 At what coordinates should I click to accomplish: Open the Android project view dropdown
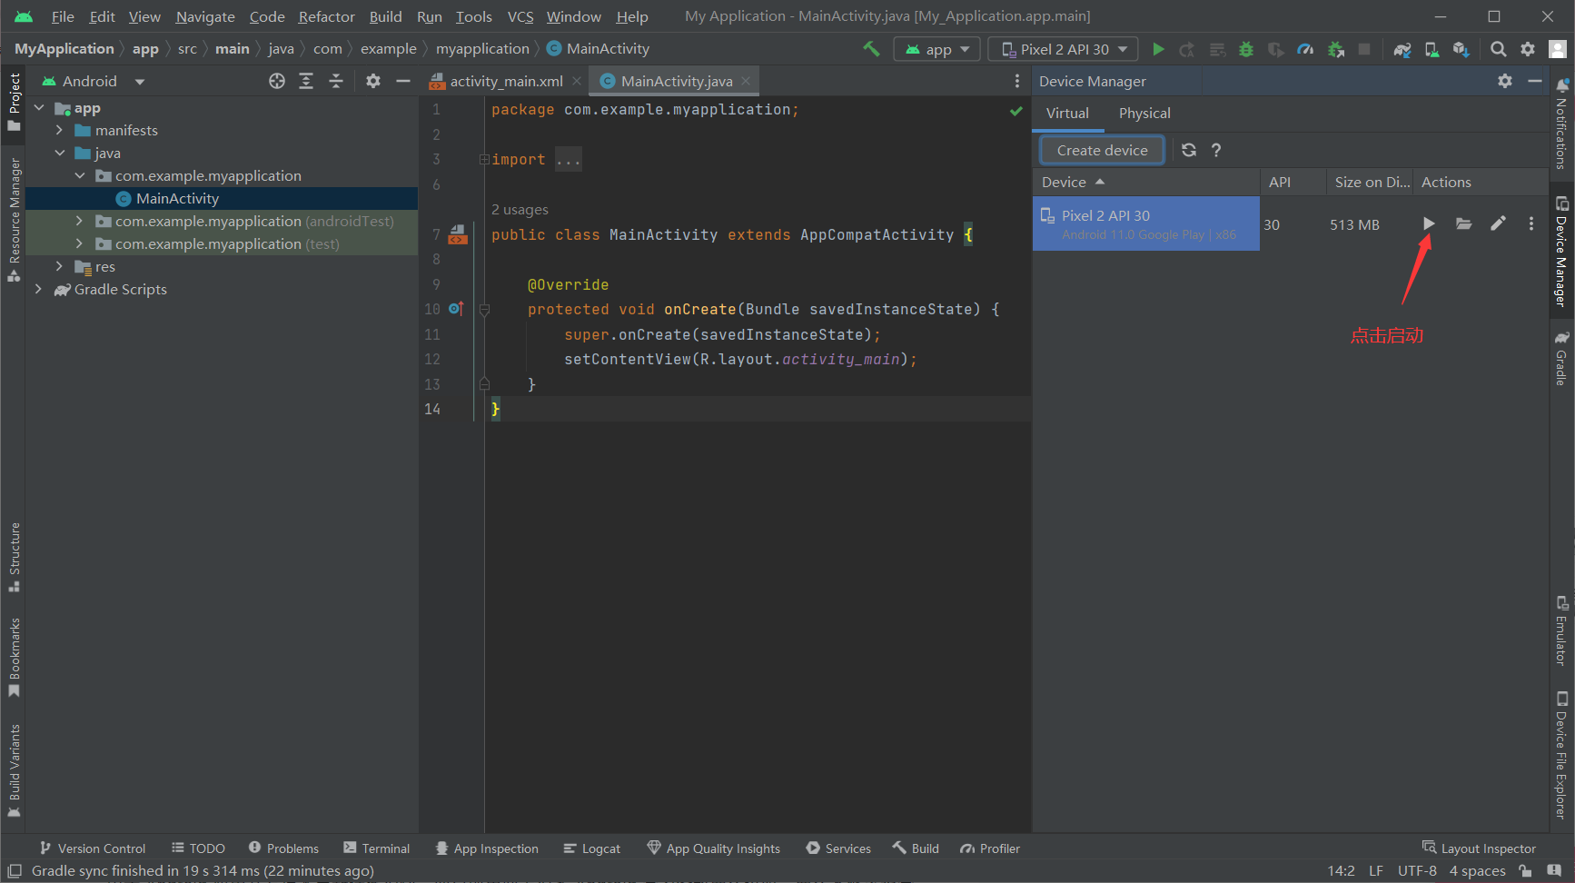pyautogui.click(x=94, y=81)
